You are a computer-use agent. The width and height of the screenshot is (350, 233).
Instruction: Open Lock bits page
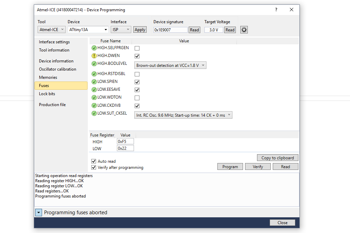(47, 94)
